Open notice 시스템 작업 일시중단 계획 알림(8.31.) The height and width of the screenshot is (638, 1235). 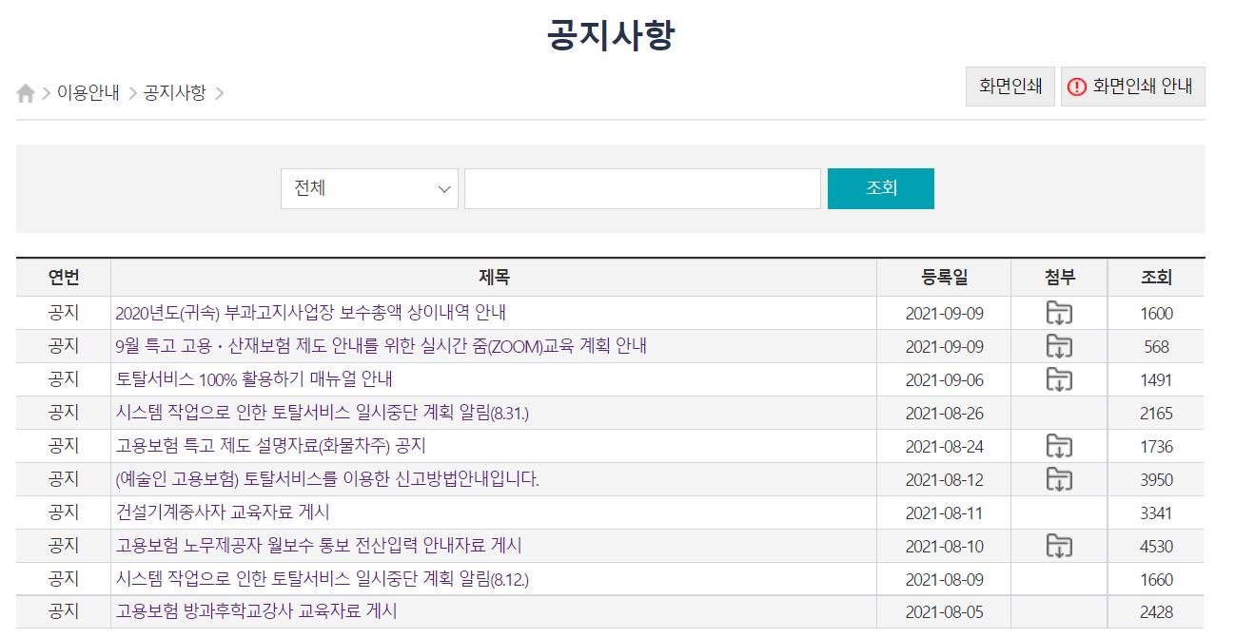[x=322, y=413]
